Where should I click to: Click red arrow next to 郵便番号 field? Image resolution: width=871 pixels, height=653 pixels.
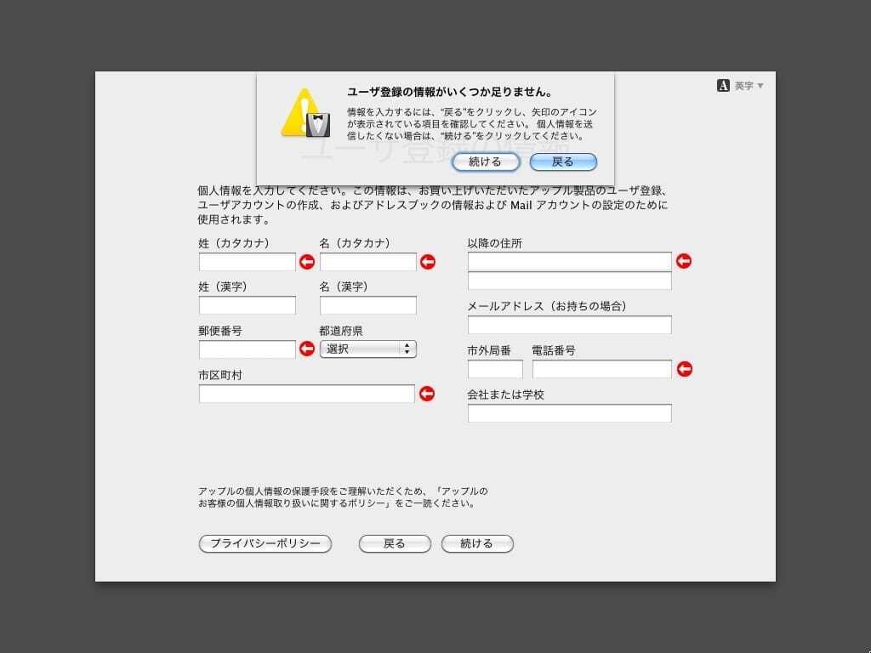click(x=307, y=349)
